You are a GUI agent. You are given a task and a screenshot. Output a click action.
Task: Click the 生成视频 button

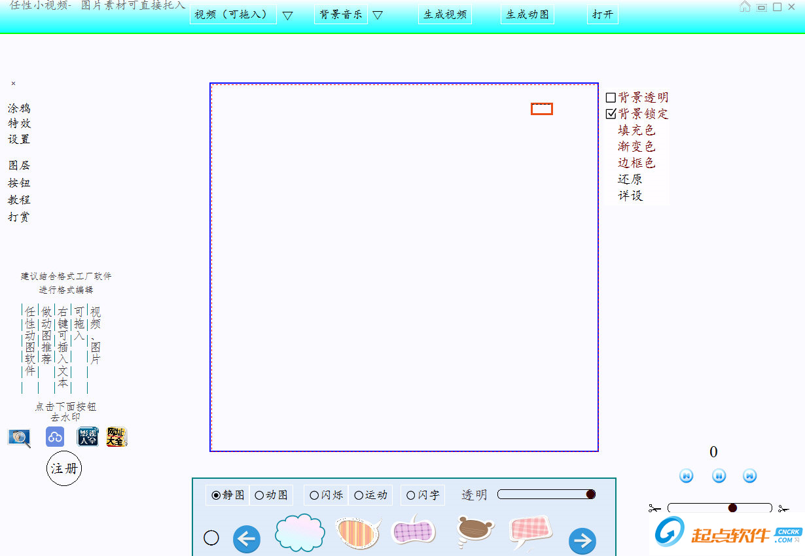[x=445, y=14]
